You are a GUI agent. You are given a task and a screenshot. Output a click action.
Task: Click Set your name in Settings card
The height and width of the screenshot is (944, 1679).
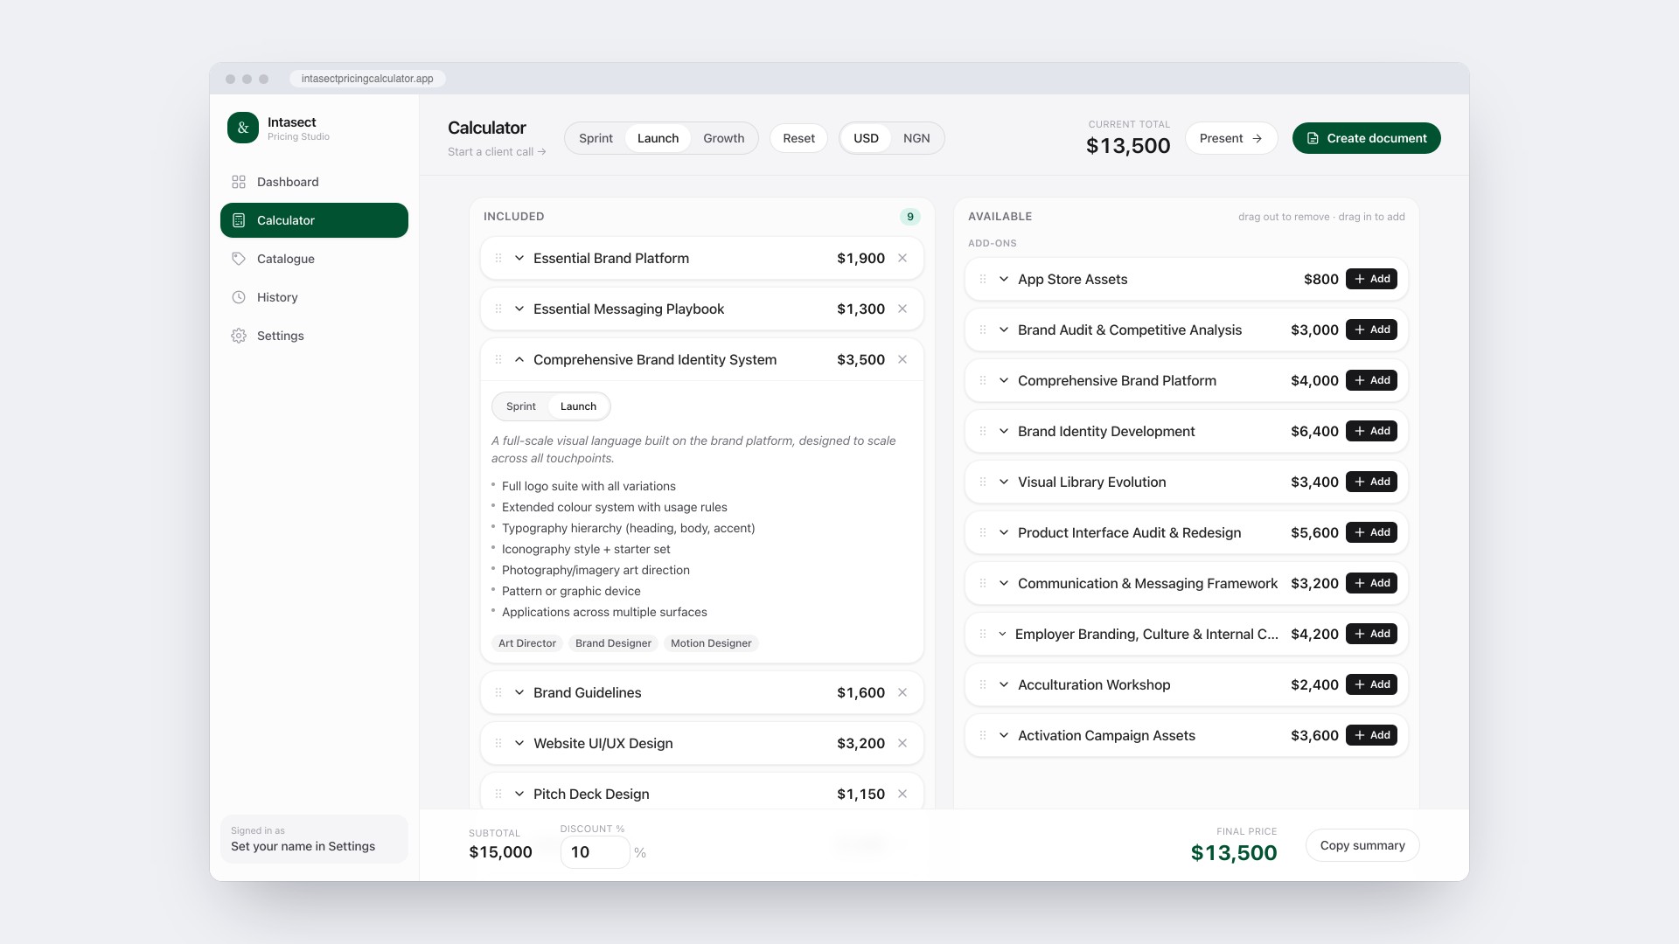point(314,839)
